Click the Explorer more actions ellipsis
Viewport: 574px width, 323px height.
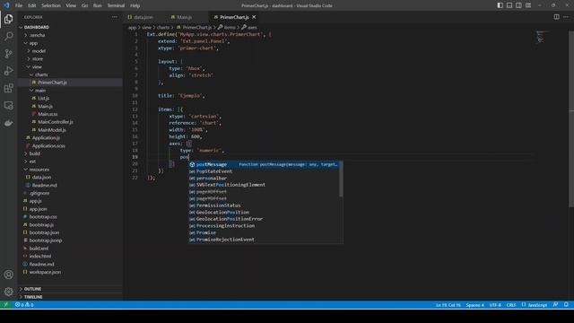[x=115, y=17]
